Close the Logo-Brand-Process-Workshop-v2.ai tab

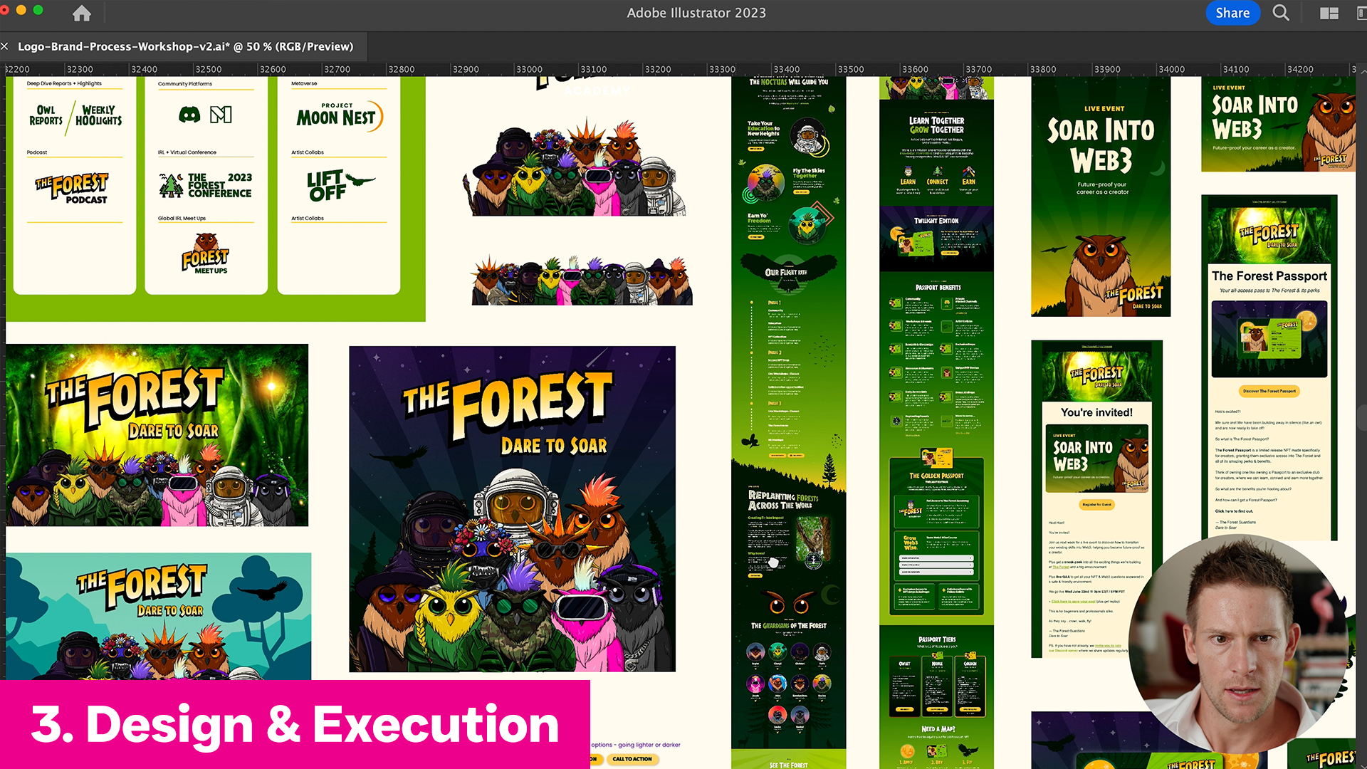[x=5, y=46]
